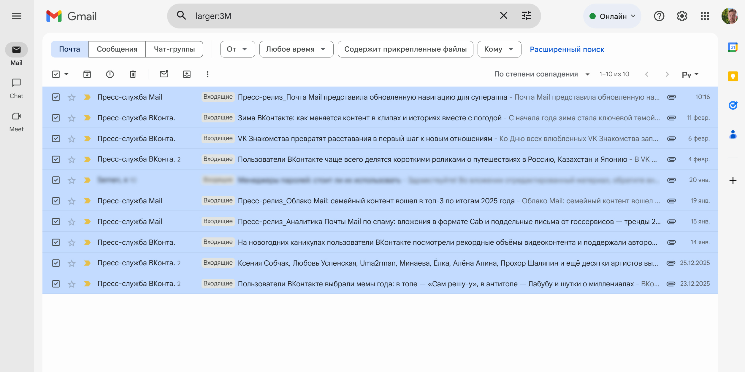Switch to the Чат-группы tab
This screenshot has width=745, height=372.
pyautogui.click(x=174, y=49)
